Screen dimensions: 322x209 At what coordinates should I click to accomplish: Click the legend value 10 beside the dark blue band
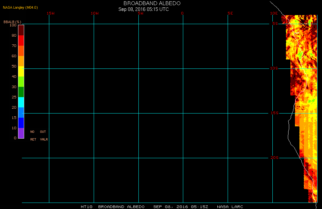[14, 128]
